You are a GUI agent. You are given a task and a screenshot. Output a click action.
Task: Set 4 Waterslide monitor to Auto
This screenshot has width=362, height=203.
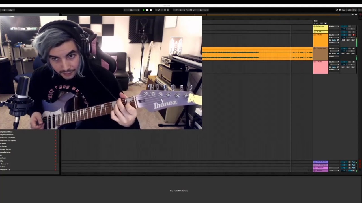[x=334, y=54]
